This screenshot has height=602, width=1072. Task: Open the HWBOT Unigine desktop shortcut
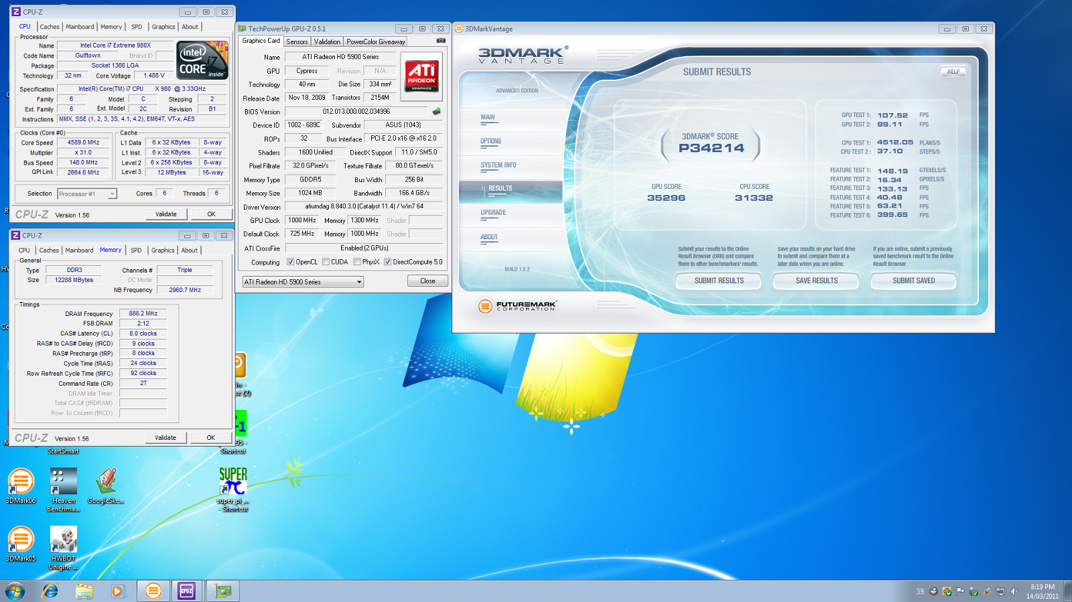[x=64, y=548]
